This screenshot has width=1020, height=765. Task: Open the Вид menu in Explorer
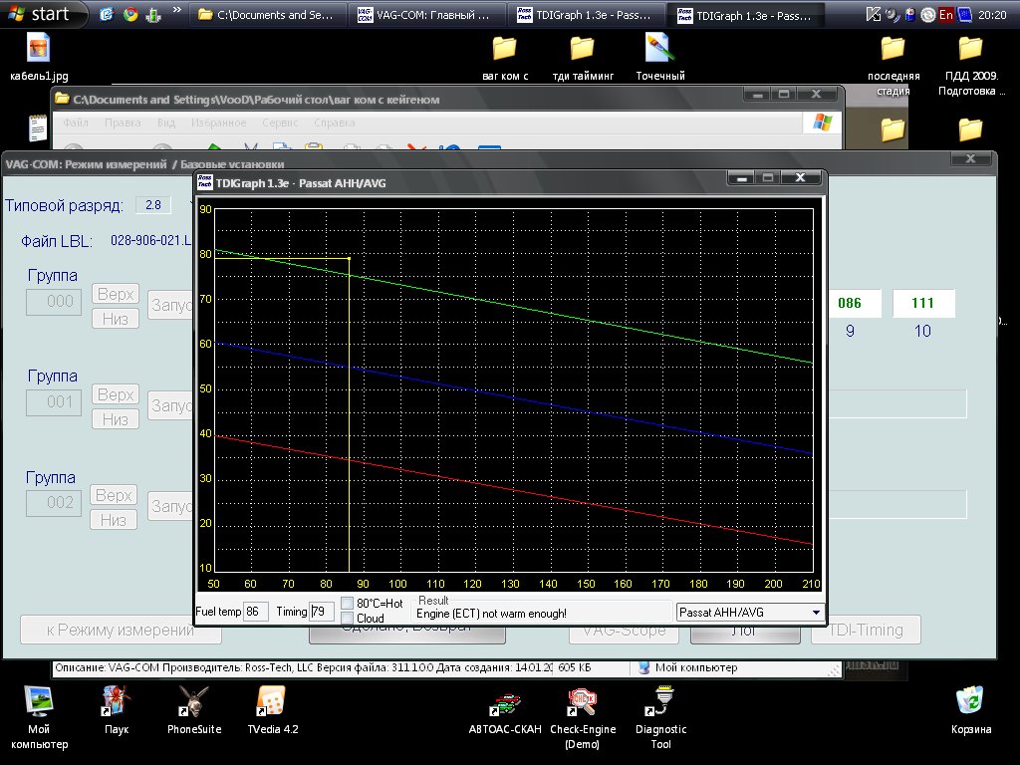click(x=166, y=123)
